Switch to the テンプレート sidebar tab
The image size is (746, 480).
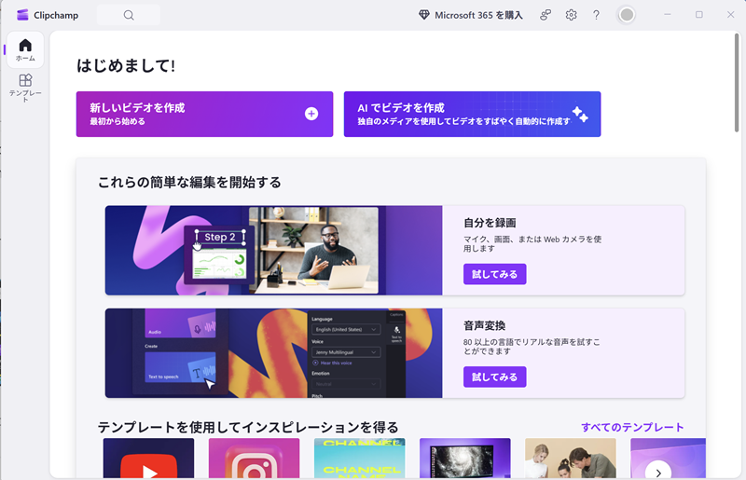click(25, 89)
